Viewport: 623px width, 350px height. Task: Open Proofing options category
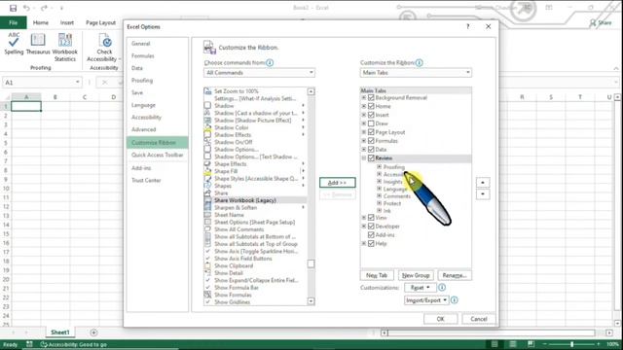142,81
